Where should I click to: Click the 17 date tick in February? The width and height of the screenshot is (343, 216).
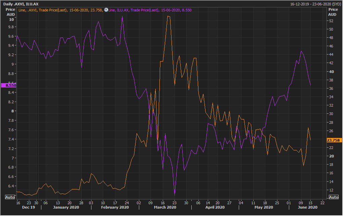point(115,203)
